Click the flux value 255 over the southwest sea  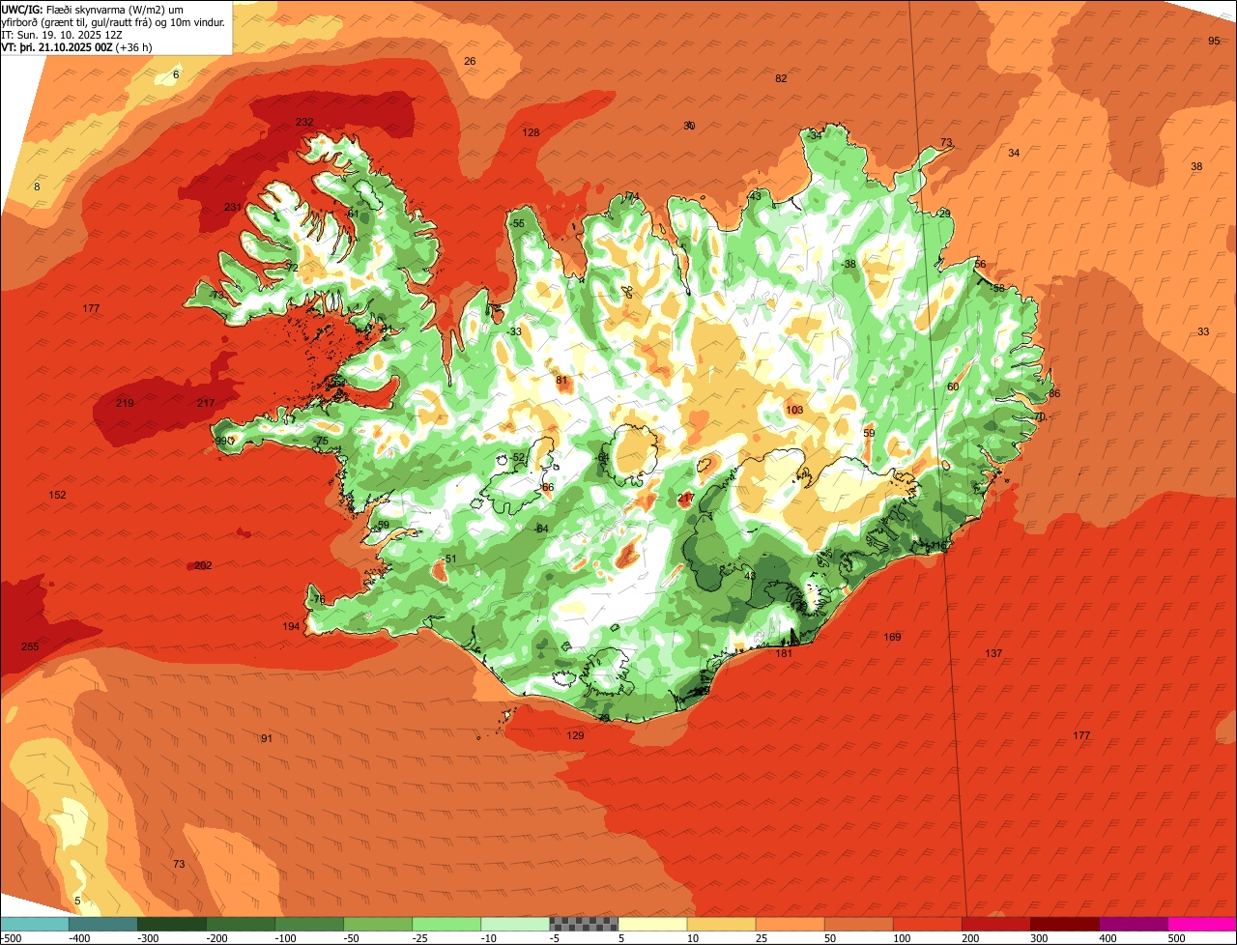click(30, 646)
